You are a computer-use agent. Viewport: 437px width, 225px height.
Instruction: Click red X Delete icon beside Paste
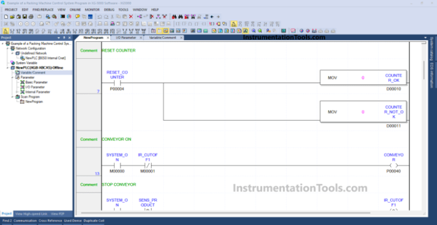pos(131,17)
